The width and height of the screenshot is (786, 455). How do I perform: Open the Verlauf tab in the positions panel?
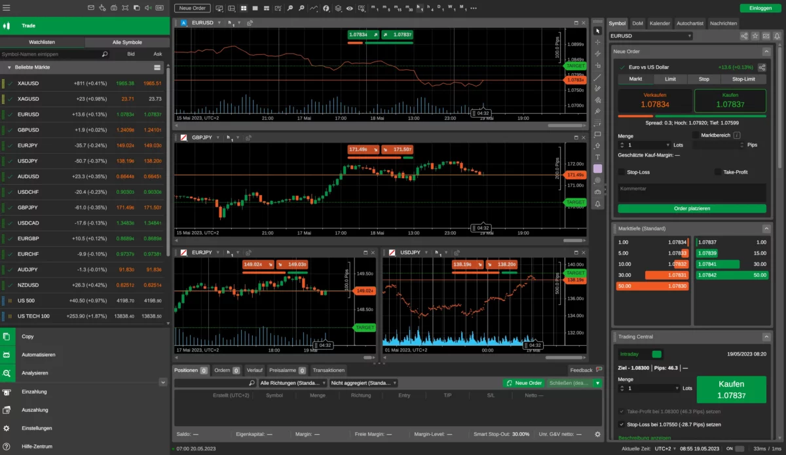[254, 369]
